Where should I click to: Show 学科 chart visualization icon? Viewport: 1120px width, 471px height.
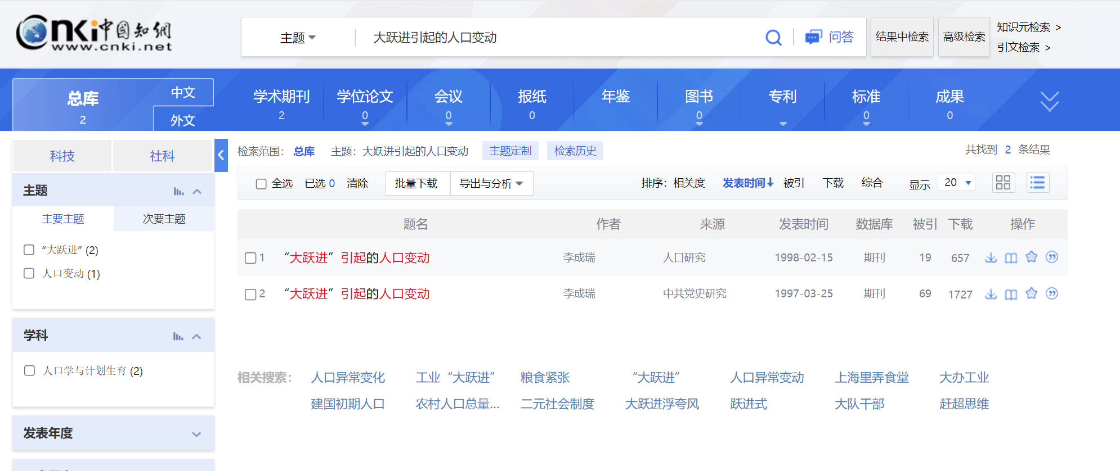coord(178,336)
